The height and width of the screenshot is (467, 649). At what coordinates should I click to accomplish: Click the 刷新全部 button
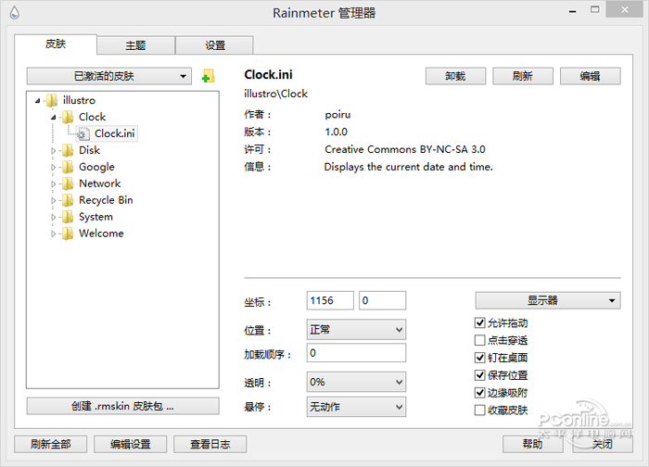(50, 444)
